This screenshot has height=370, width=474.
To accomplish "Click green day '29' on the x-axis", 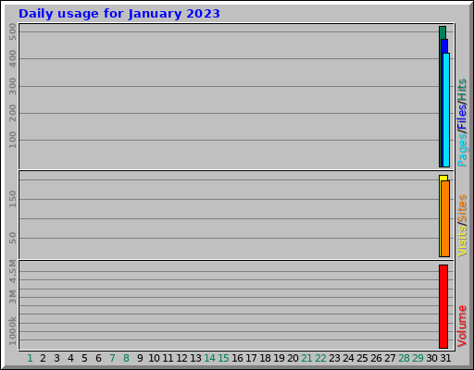I will (418, 358).
